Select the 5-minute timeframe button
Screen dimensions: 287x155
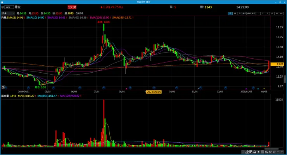pos(268,14)
